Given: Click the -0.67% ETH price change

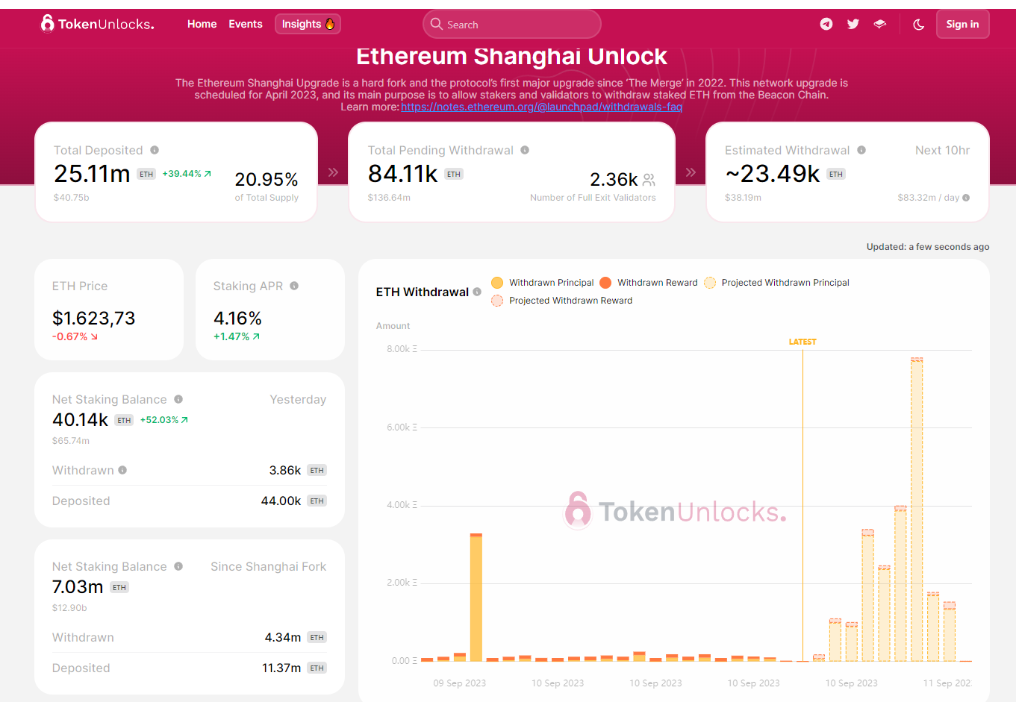Looking at the screenshot, I should click(x=75, y=336).
